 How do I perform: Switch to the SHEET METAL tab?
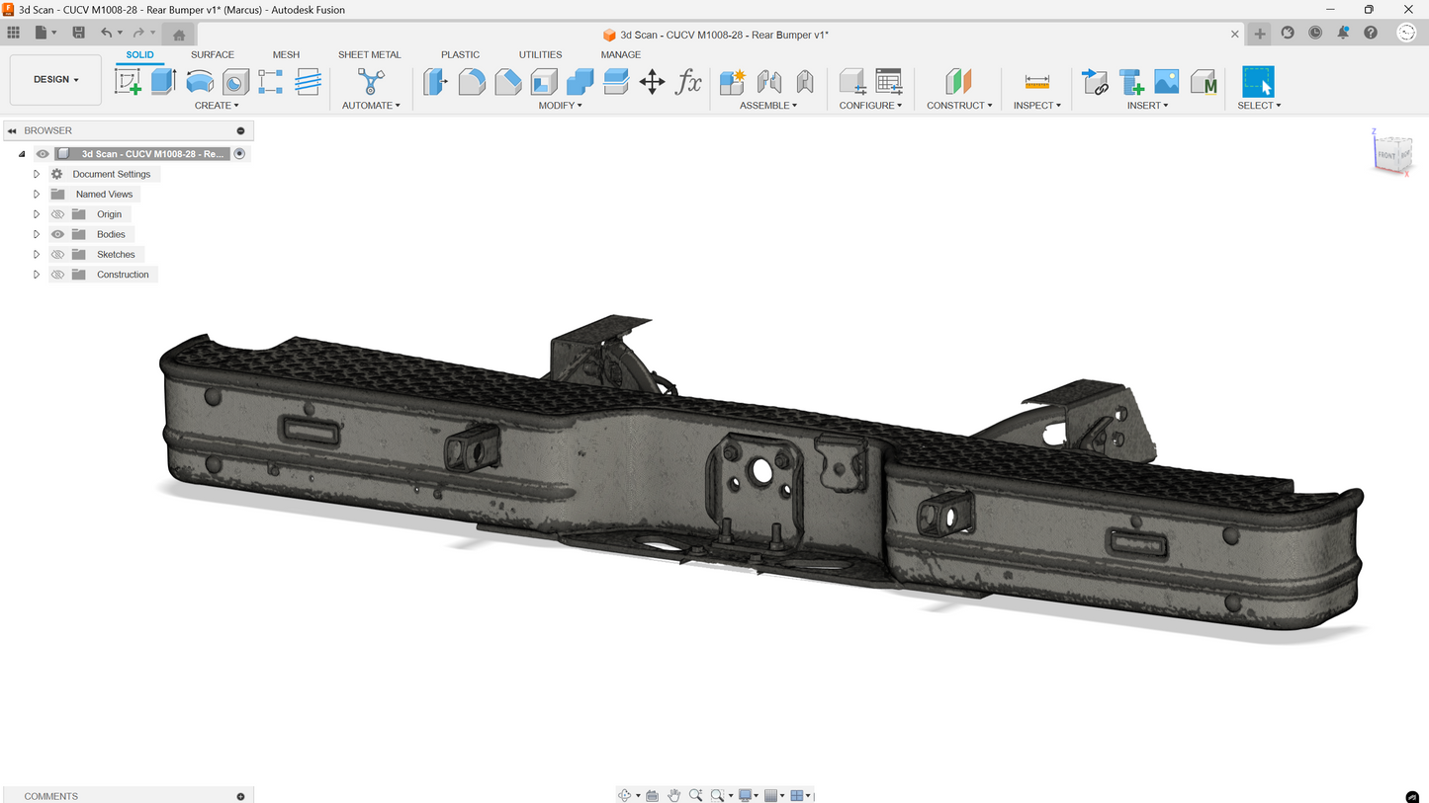pos(369,54)
